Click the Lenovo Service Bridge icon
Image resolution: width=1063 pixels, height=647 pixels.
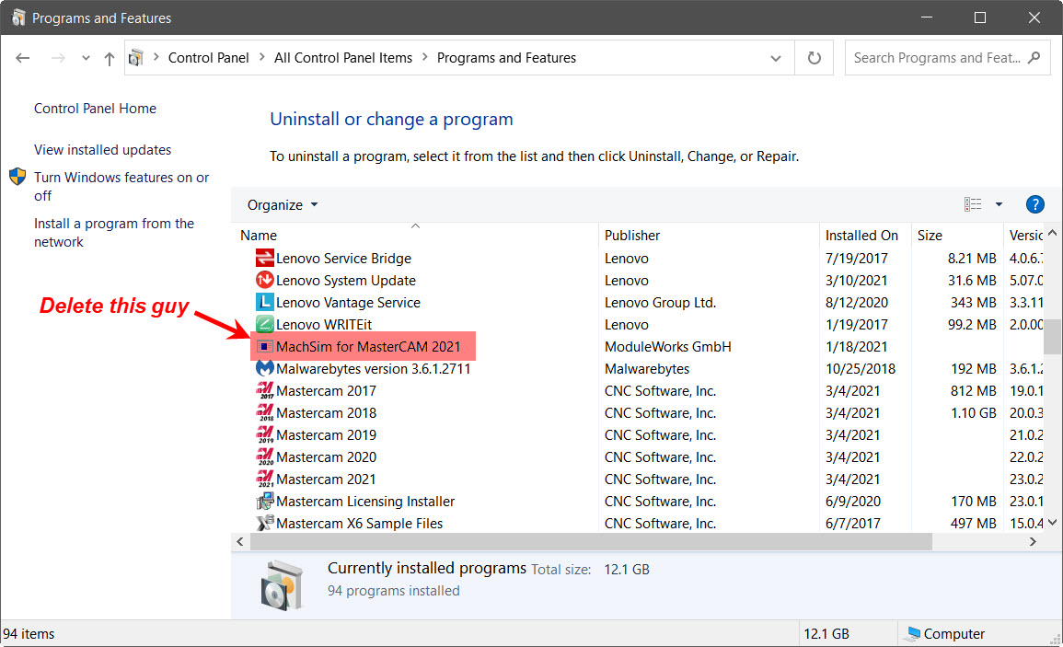[264, 259]
